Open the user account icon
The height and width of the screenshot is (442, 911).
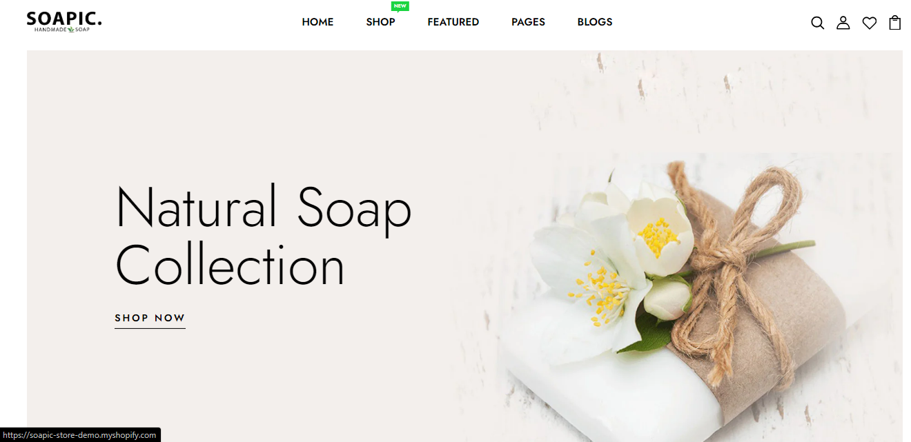[x=843, y=23]
